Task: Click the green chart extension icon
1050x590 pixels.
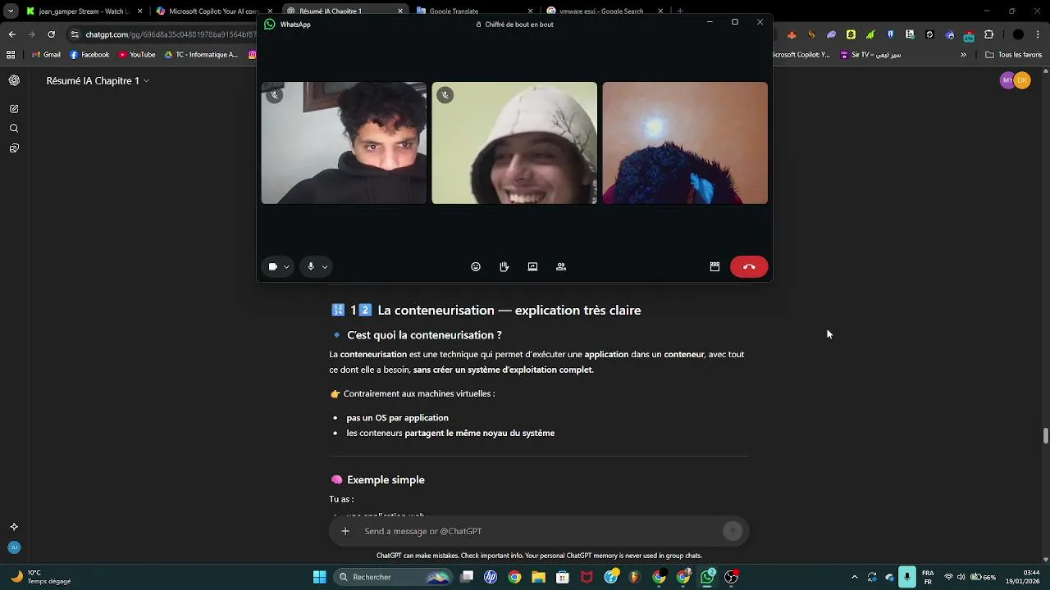Action: [870, 34]
